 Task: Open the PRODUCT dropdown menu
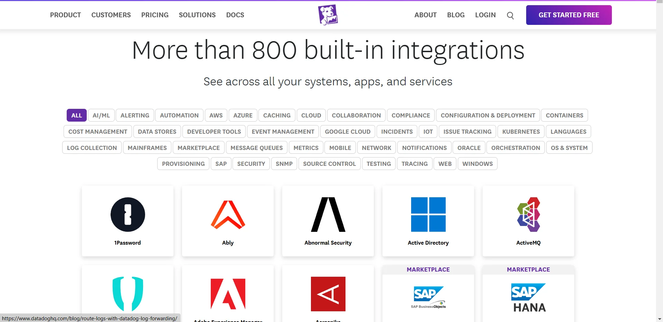pos(65,15)
